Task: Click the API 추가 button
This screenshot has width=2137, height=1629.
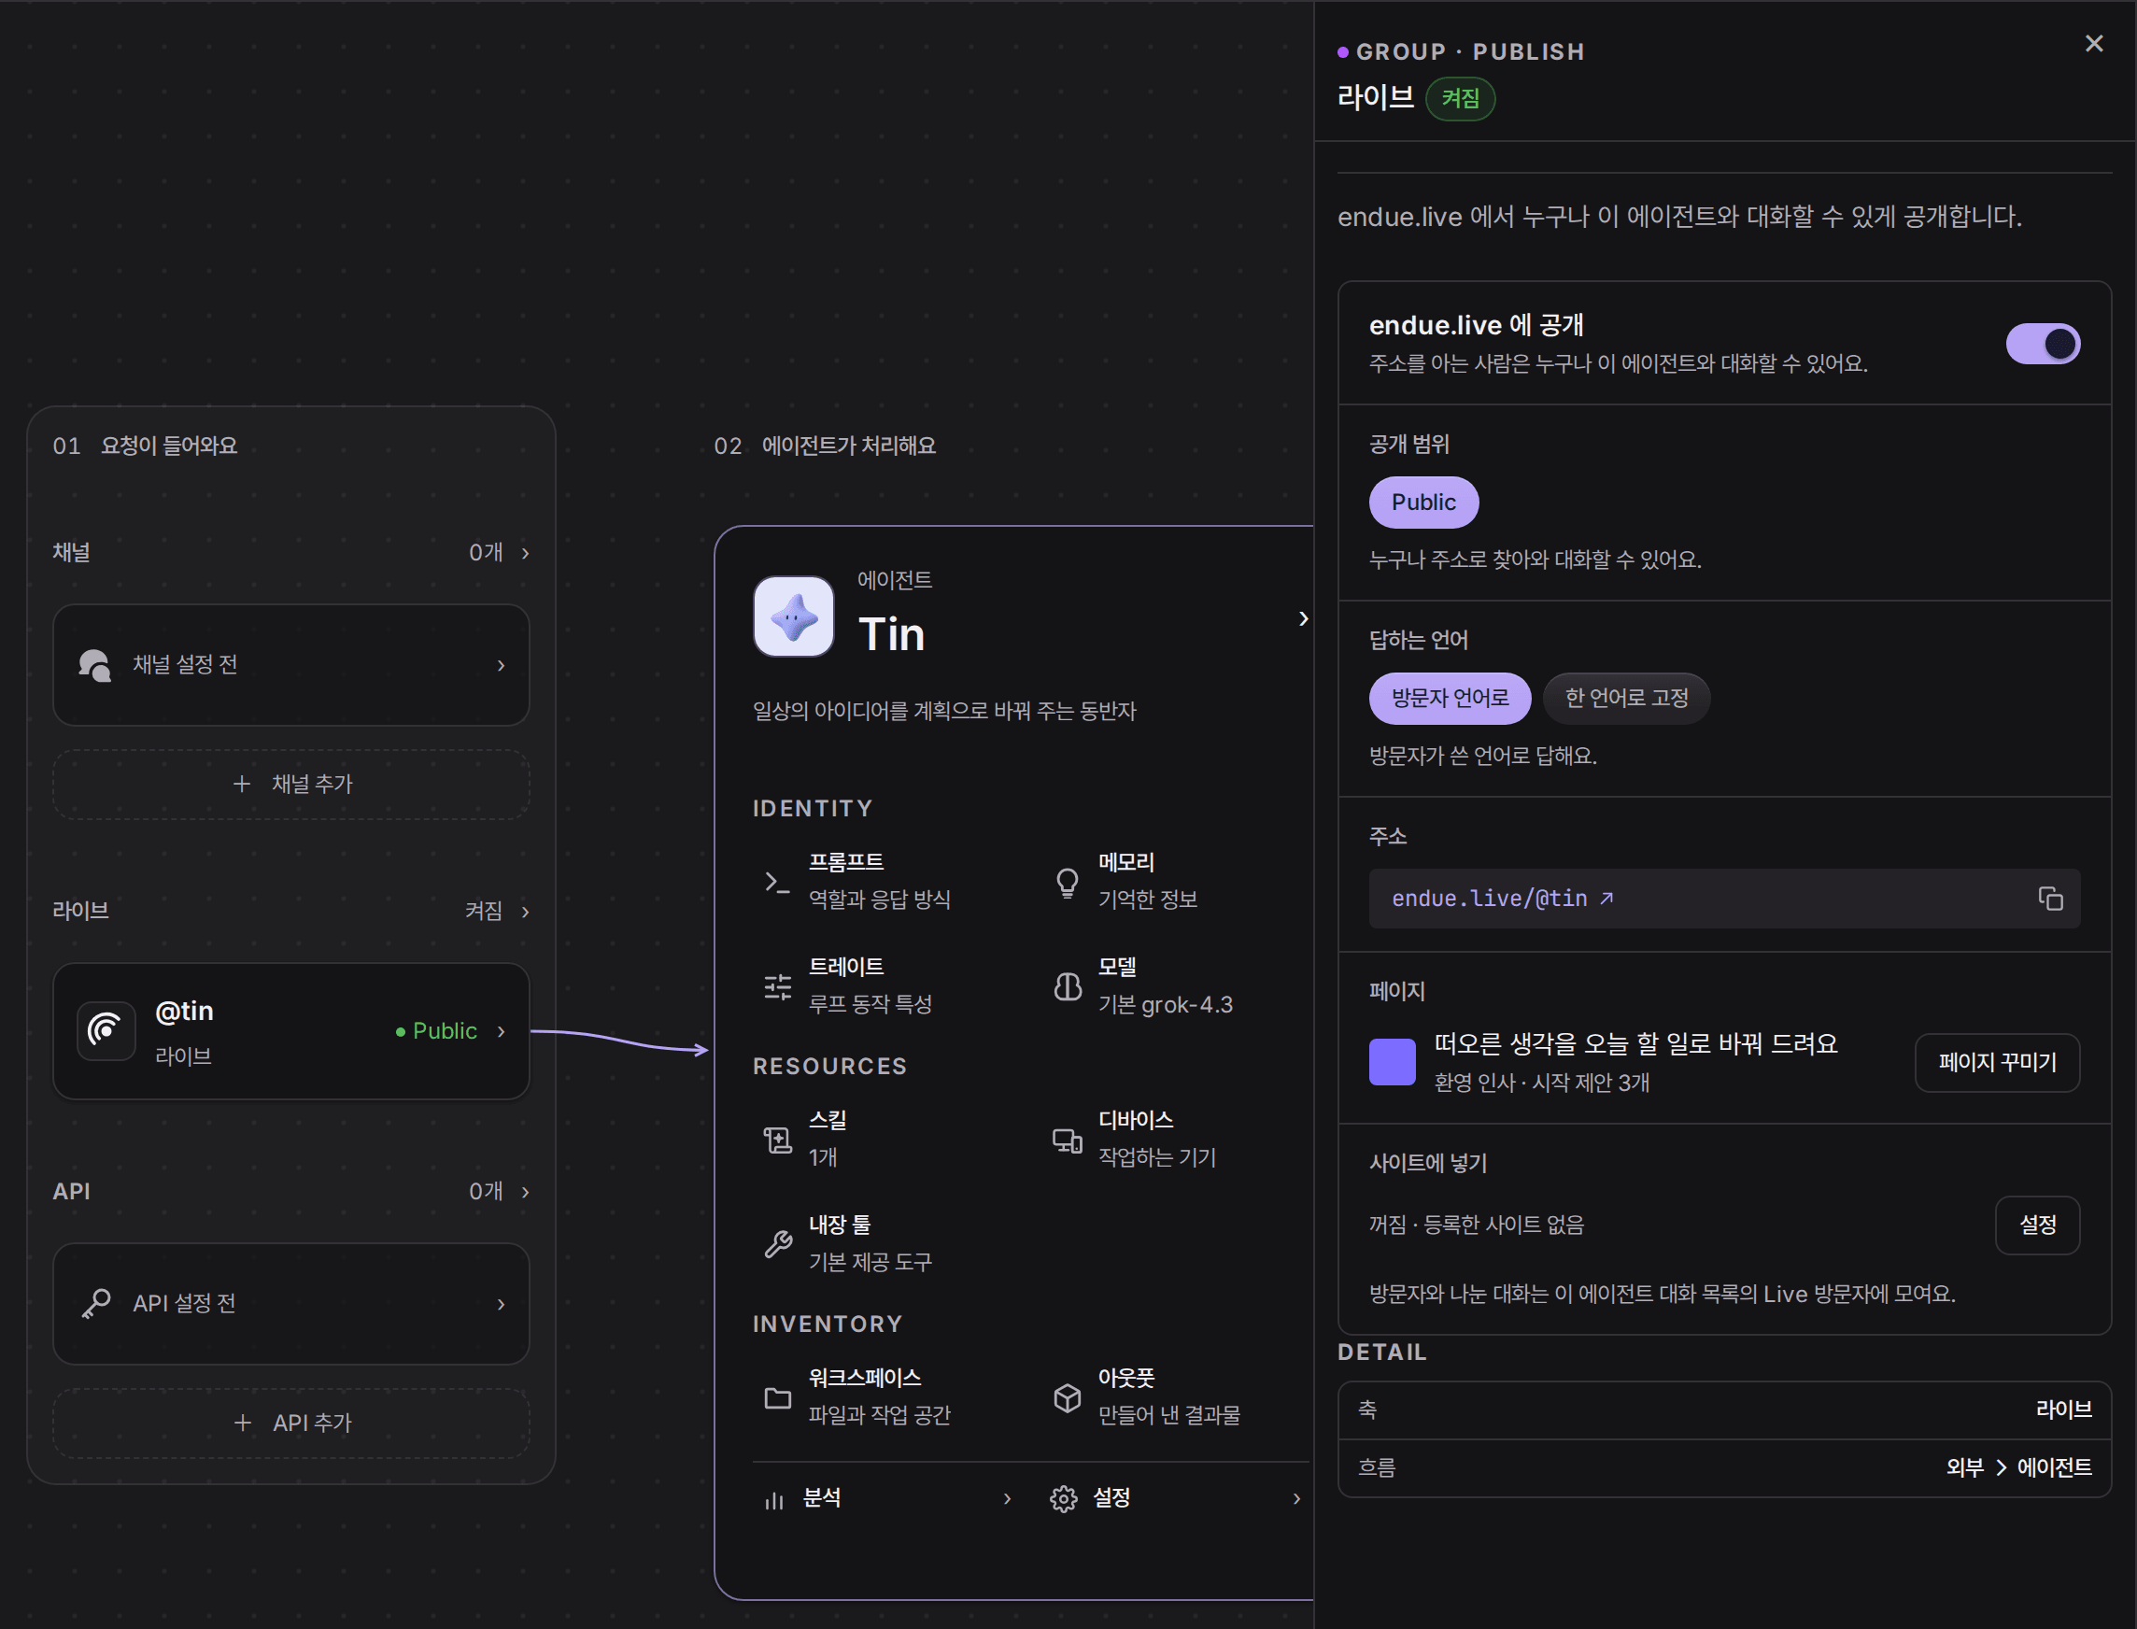Action: (x=290, y=1423)
